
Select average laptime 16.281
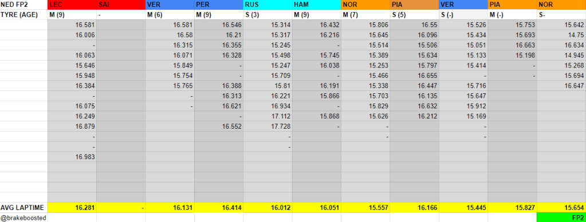pos(72,208)
